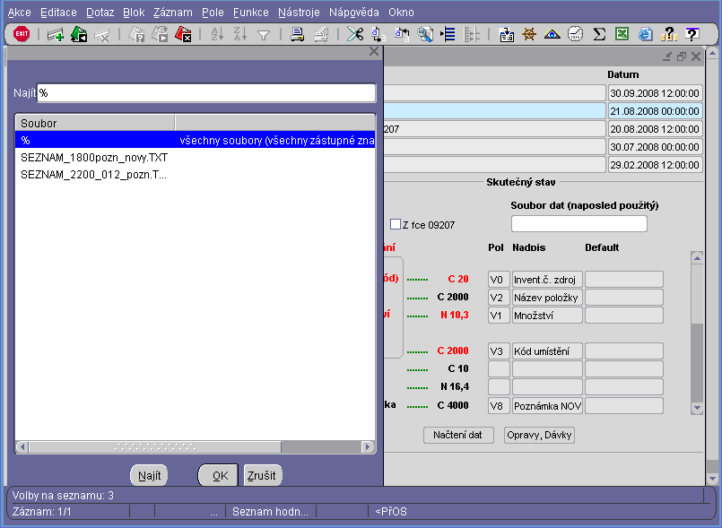This screenshot has width=722, height=528.
Task: Open the Funkce menu
Action: [251, 13]
